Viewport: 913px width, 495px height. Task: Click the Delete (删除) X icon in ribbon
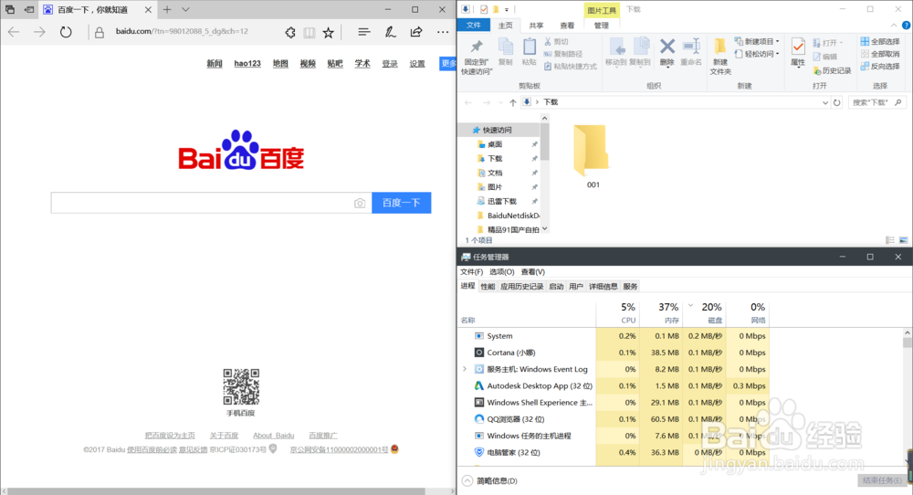(x=667, y=52)
